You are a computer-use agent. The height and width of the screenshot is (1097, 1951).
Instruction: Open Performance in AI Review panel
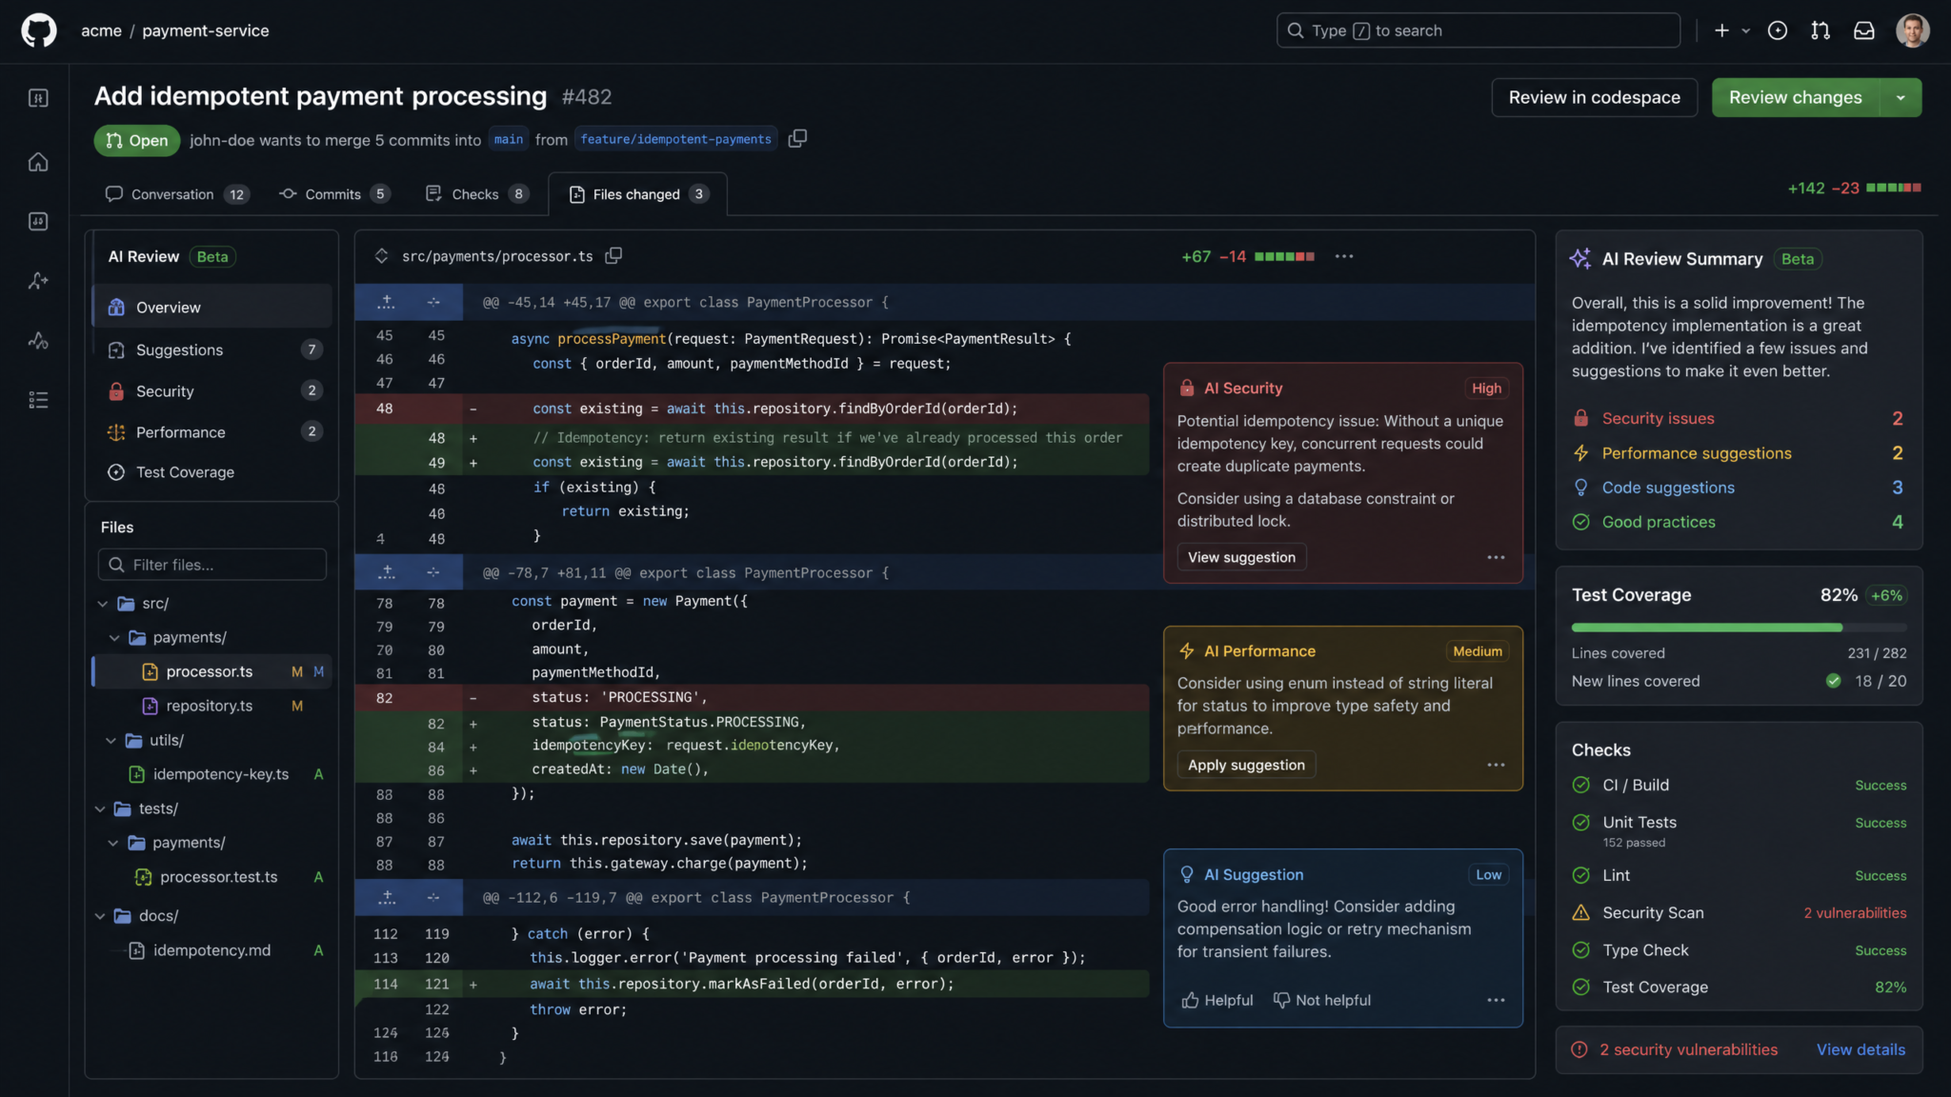(212, 431)
